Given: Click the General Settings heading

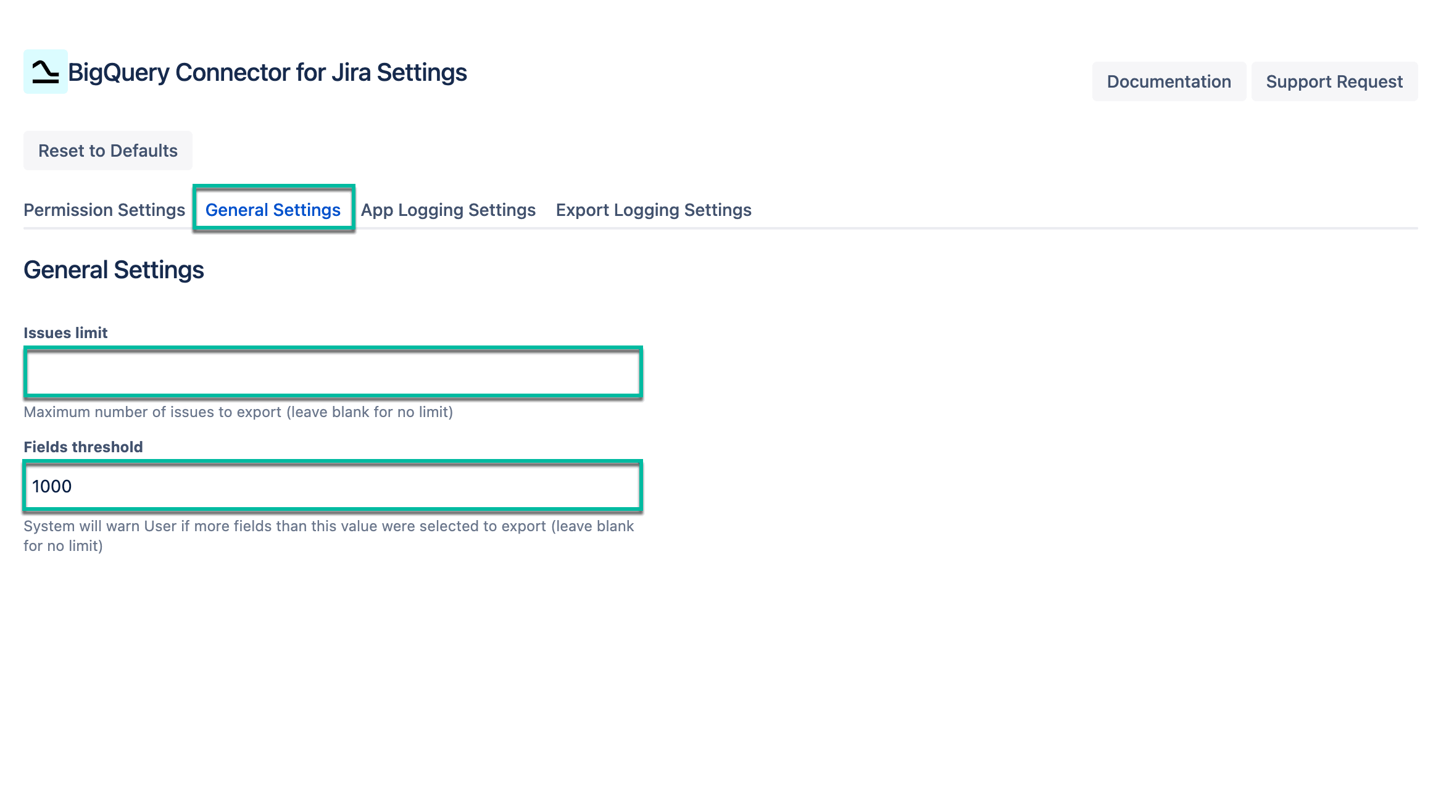Looking at the screenshot, I should [114, 269].
